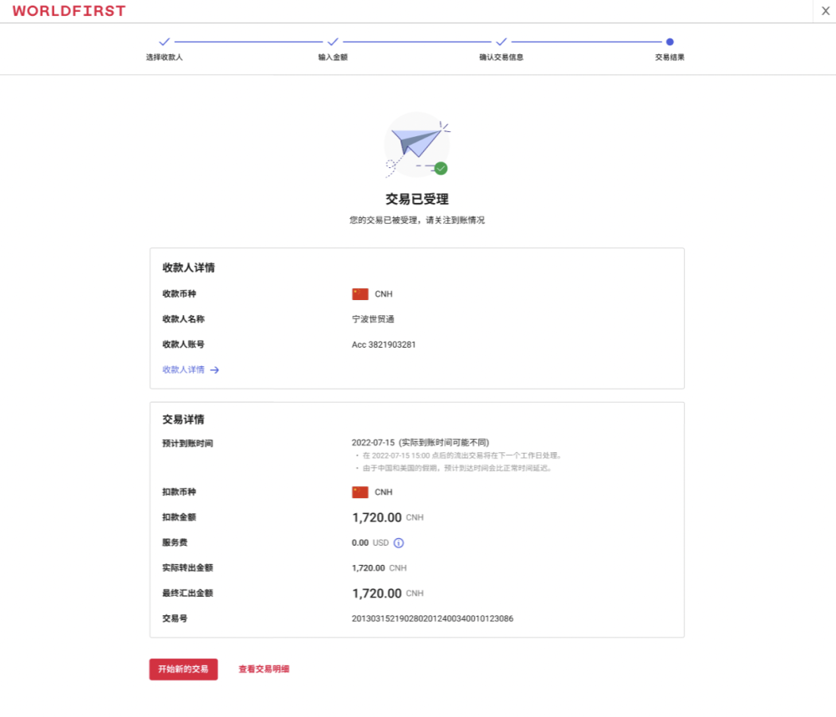This screenshot has width=836, height=717.
Task: Close the transaction result dialog
Action: point(825,10)
